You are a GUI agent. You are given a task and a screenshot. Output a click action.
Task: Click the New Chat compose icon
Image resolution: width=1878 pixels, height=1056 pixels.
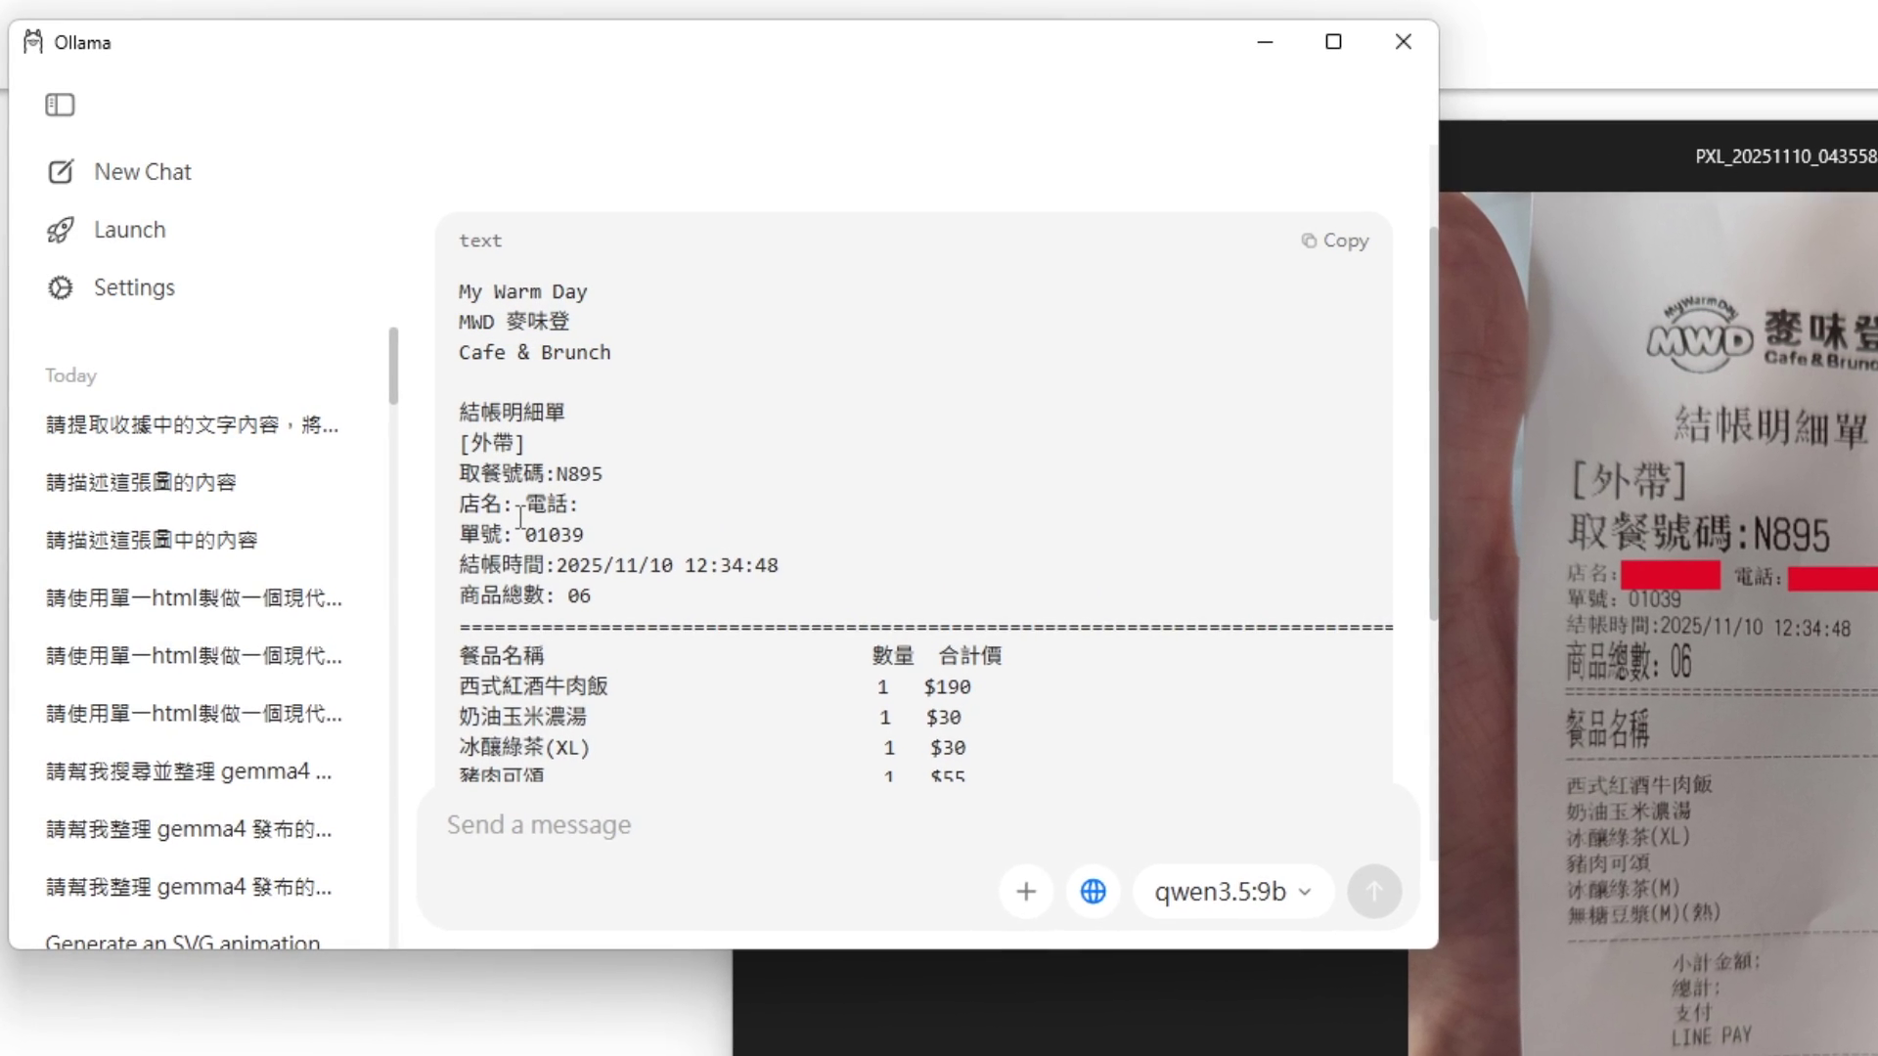pyautogui.click(x=60, y=172)
